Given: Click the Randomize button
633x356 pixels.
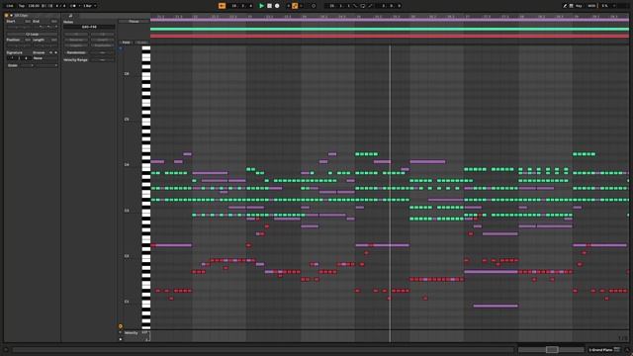Looking at the screenshot, I should (x=76, y=52).
